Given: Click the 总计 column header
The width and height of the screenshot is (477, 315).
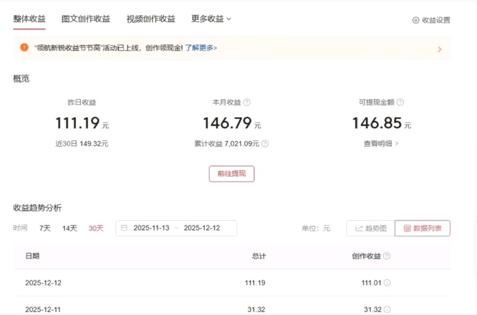Looking at the screenshot, I should click(x=259, y=256).
